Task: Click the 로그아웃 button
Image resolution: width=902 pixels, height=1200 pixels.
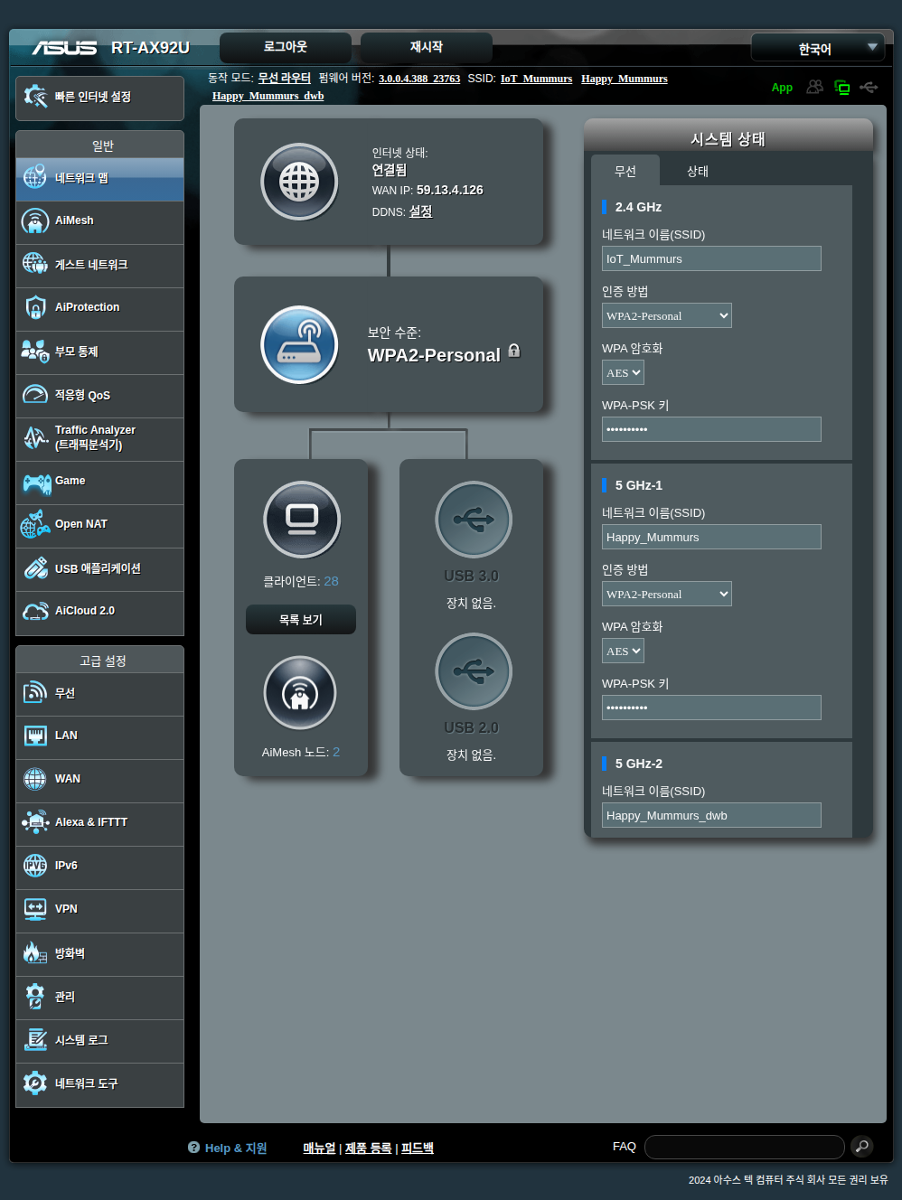Action: click(x=286, y=47)
